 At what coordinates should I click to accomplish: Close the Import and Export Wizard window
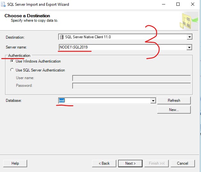193,4
